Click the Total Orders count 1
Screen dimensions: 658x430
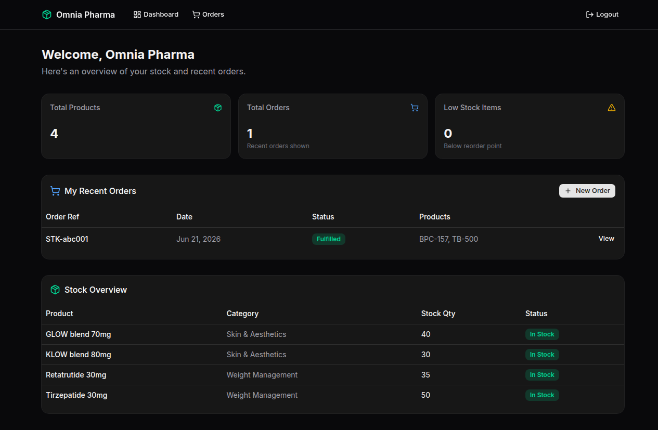coord(250,134)
